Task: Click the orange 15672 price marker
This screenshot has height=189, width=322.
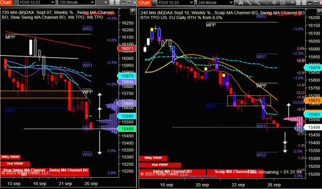Action: [x=313, y=100]
